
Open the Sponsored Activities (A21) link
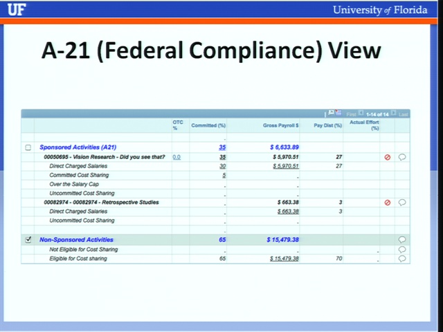78,147
